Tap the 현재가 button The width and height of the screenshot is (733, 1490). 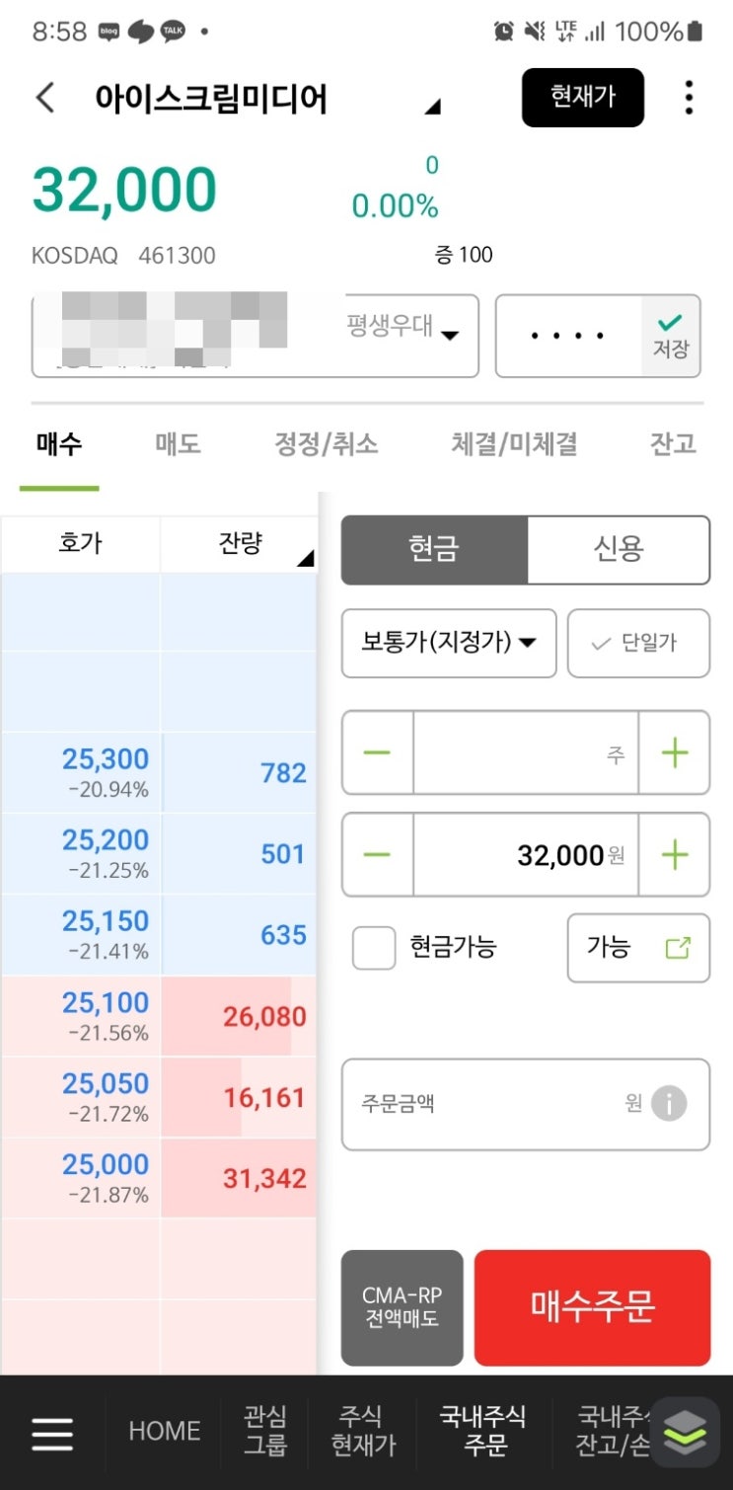pos(582,98)
